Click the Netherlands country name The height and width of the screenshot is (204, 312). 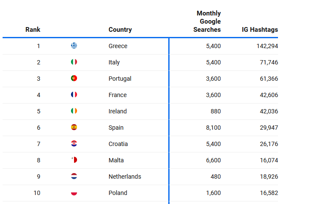tap(125, 177)
